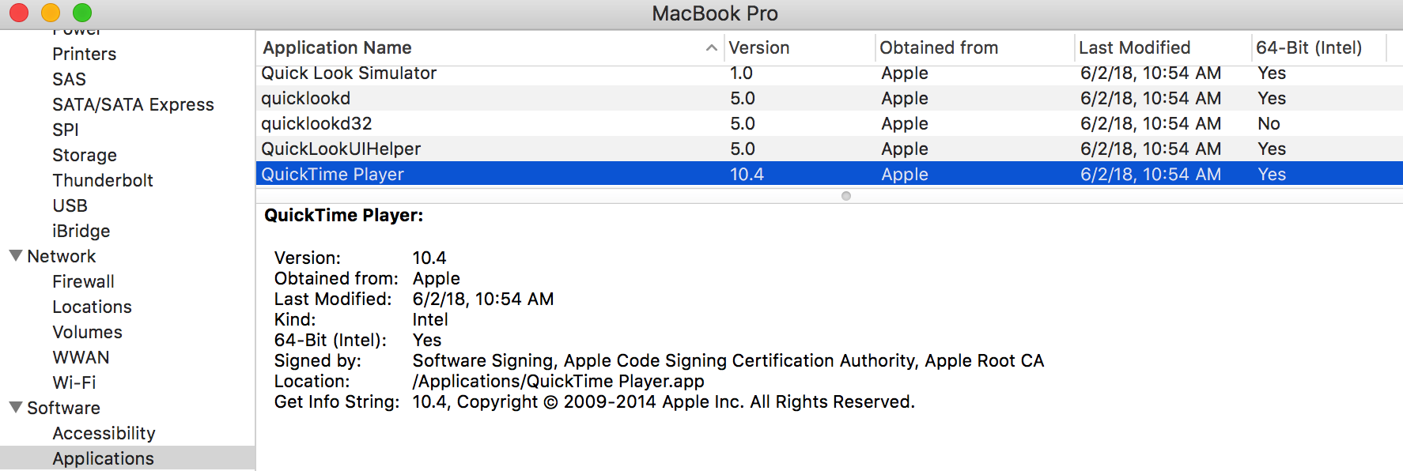Select Printers in the sidebar
Viewport: 1403px width, 471px height.
tap(85, 54)
